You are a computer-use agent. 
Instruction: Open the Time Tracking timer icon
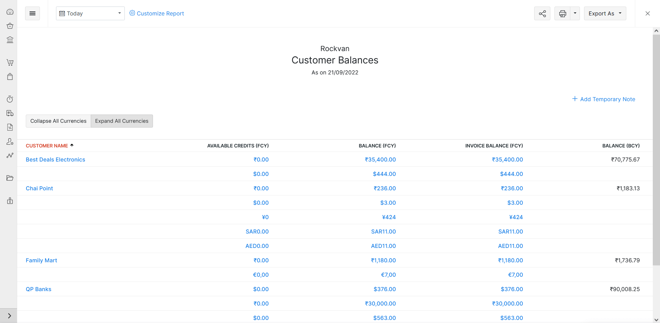(x=10, y=99)
